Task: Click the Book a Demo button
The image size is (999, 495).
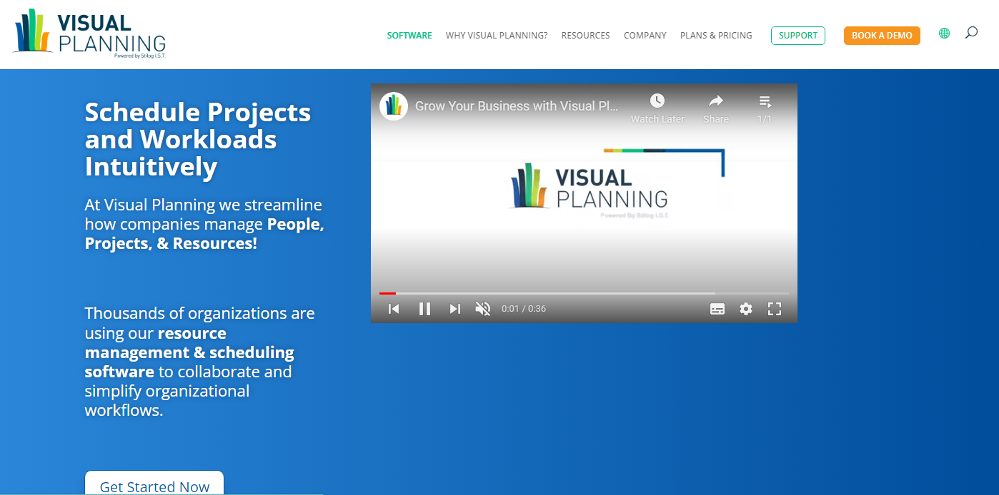Action: (882, 36)
